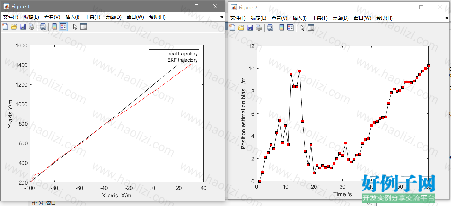Click Link Plot icon in Figure 1 toolbar

43,27
